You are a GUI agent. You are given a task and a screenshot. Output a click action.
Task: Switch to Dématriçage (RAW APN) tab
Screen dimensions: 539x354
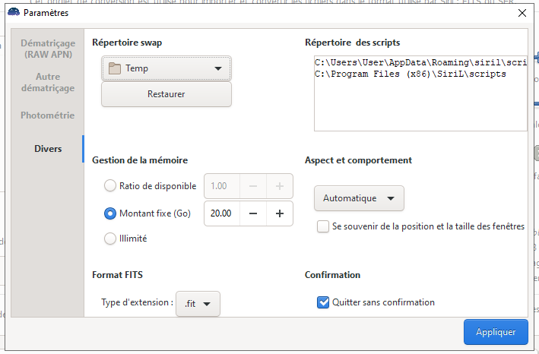click(x=47, y=49)
